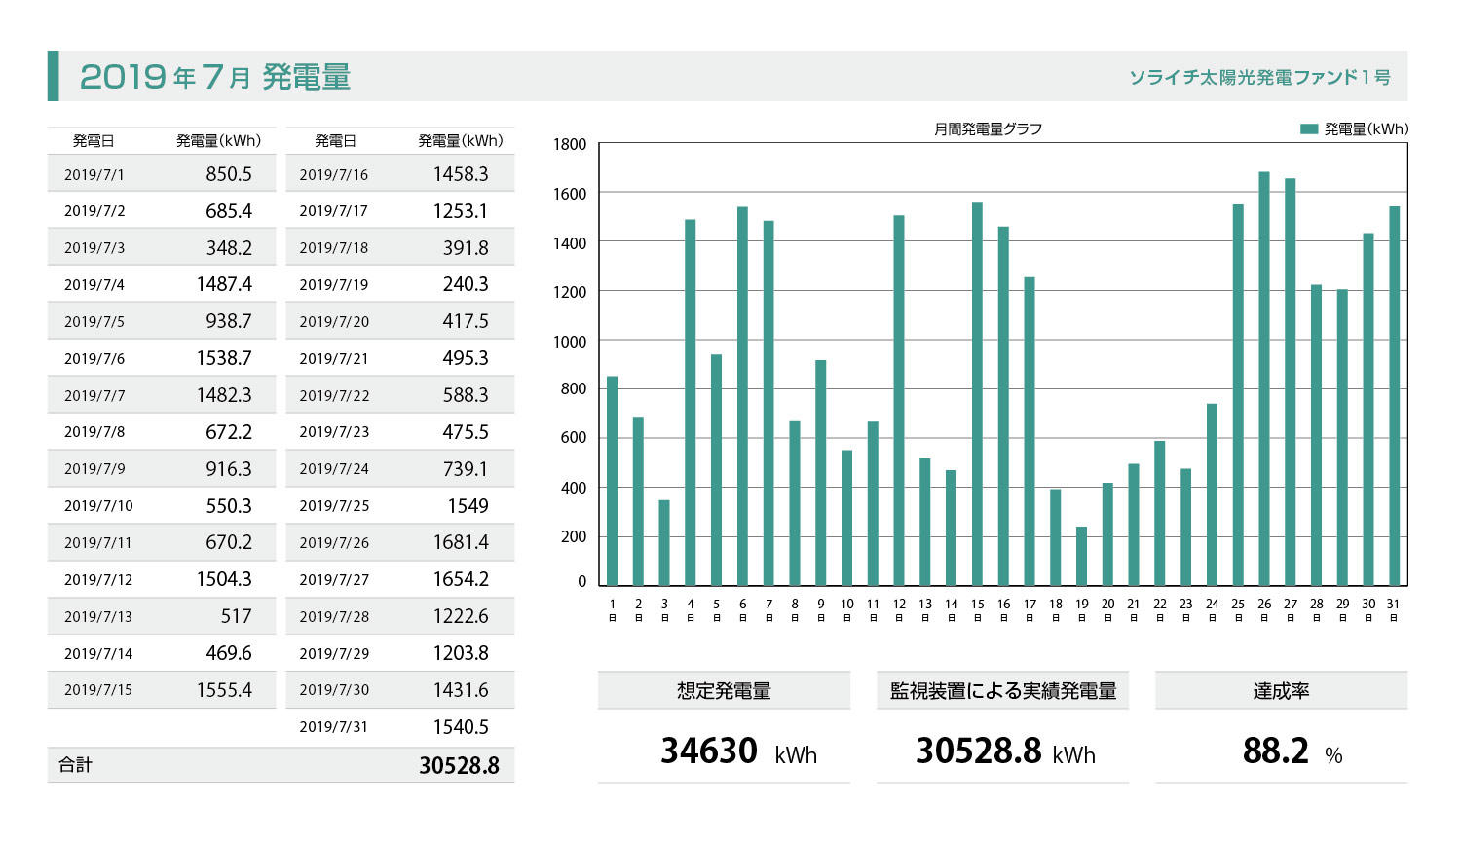Click the 2019/7/27 date cell
Image resolution: width=1461 pixels, height=843 pixels.
(334, 580)
